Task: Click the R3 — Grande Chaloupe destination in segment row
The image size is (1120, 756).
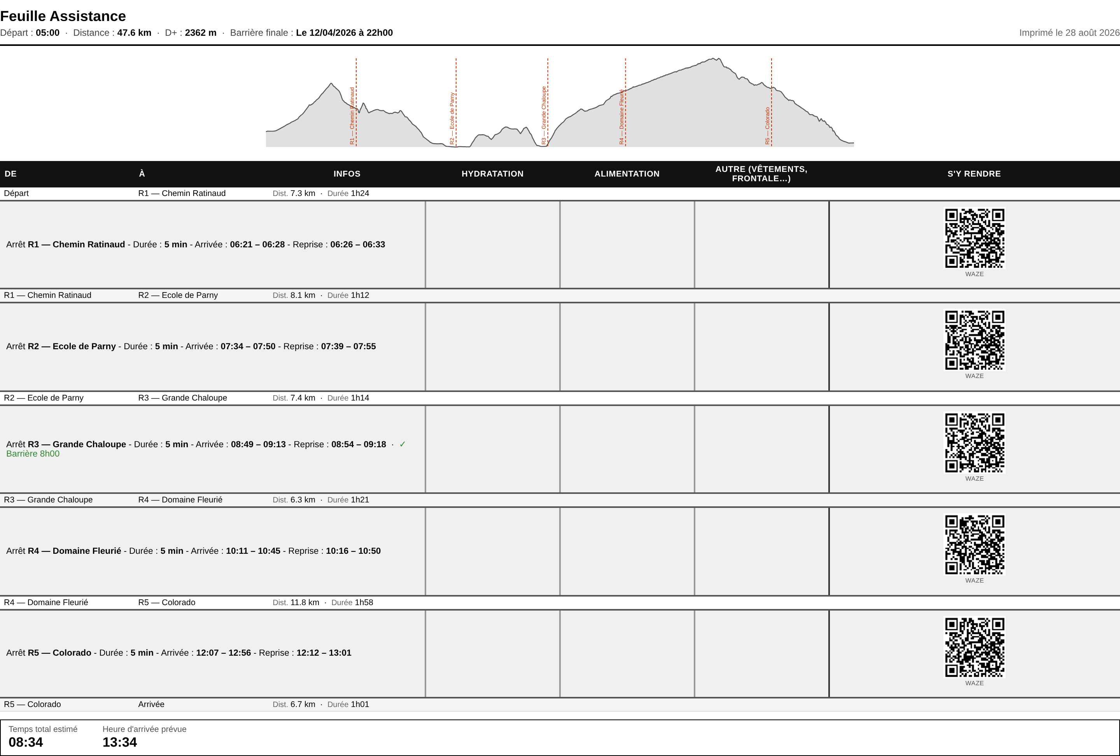Action: coord(183,398)
